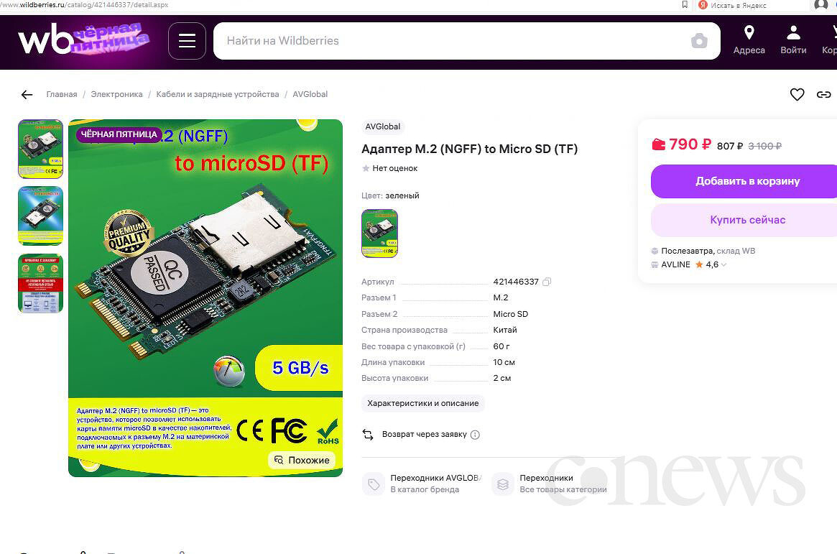This screenshot has width=837, height=554.
Task: Open Электроника breadcrumb
Action: point(116,94)
